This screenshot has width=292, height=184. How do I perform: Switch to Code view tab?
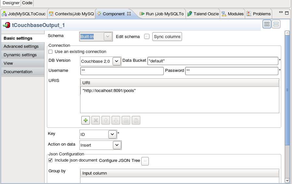coord(27,3)
